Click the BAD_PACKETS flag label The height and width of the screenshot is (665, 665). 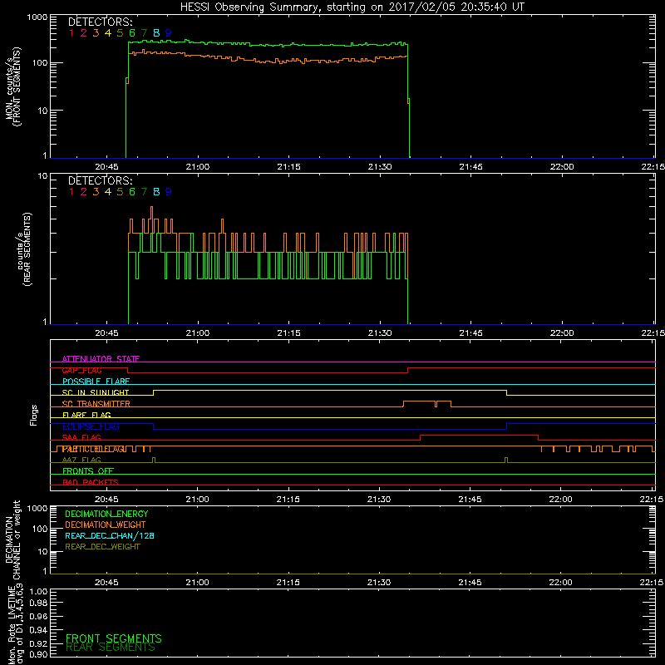click(91, 482)
